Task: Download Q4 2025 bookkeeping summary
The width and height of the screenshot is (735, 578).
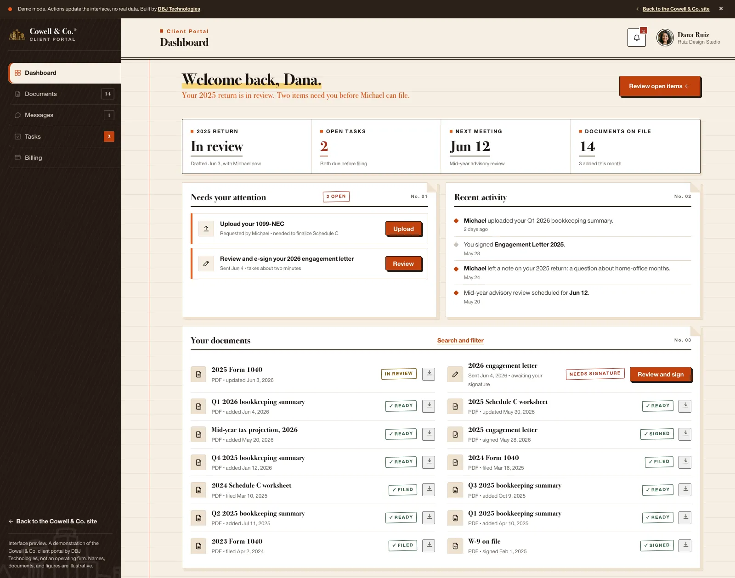Action: pyautogui.click(x=429, y=462)
